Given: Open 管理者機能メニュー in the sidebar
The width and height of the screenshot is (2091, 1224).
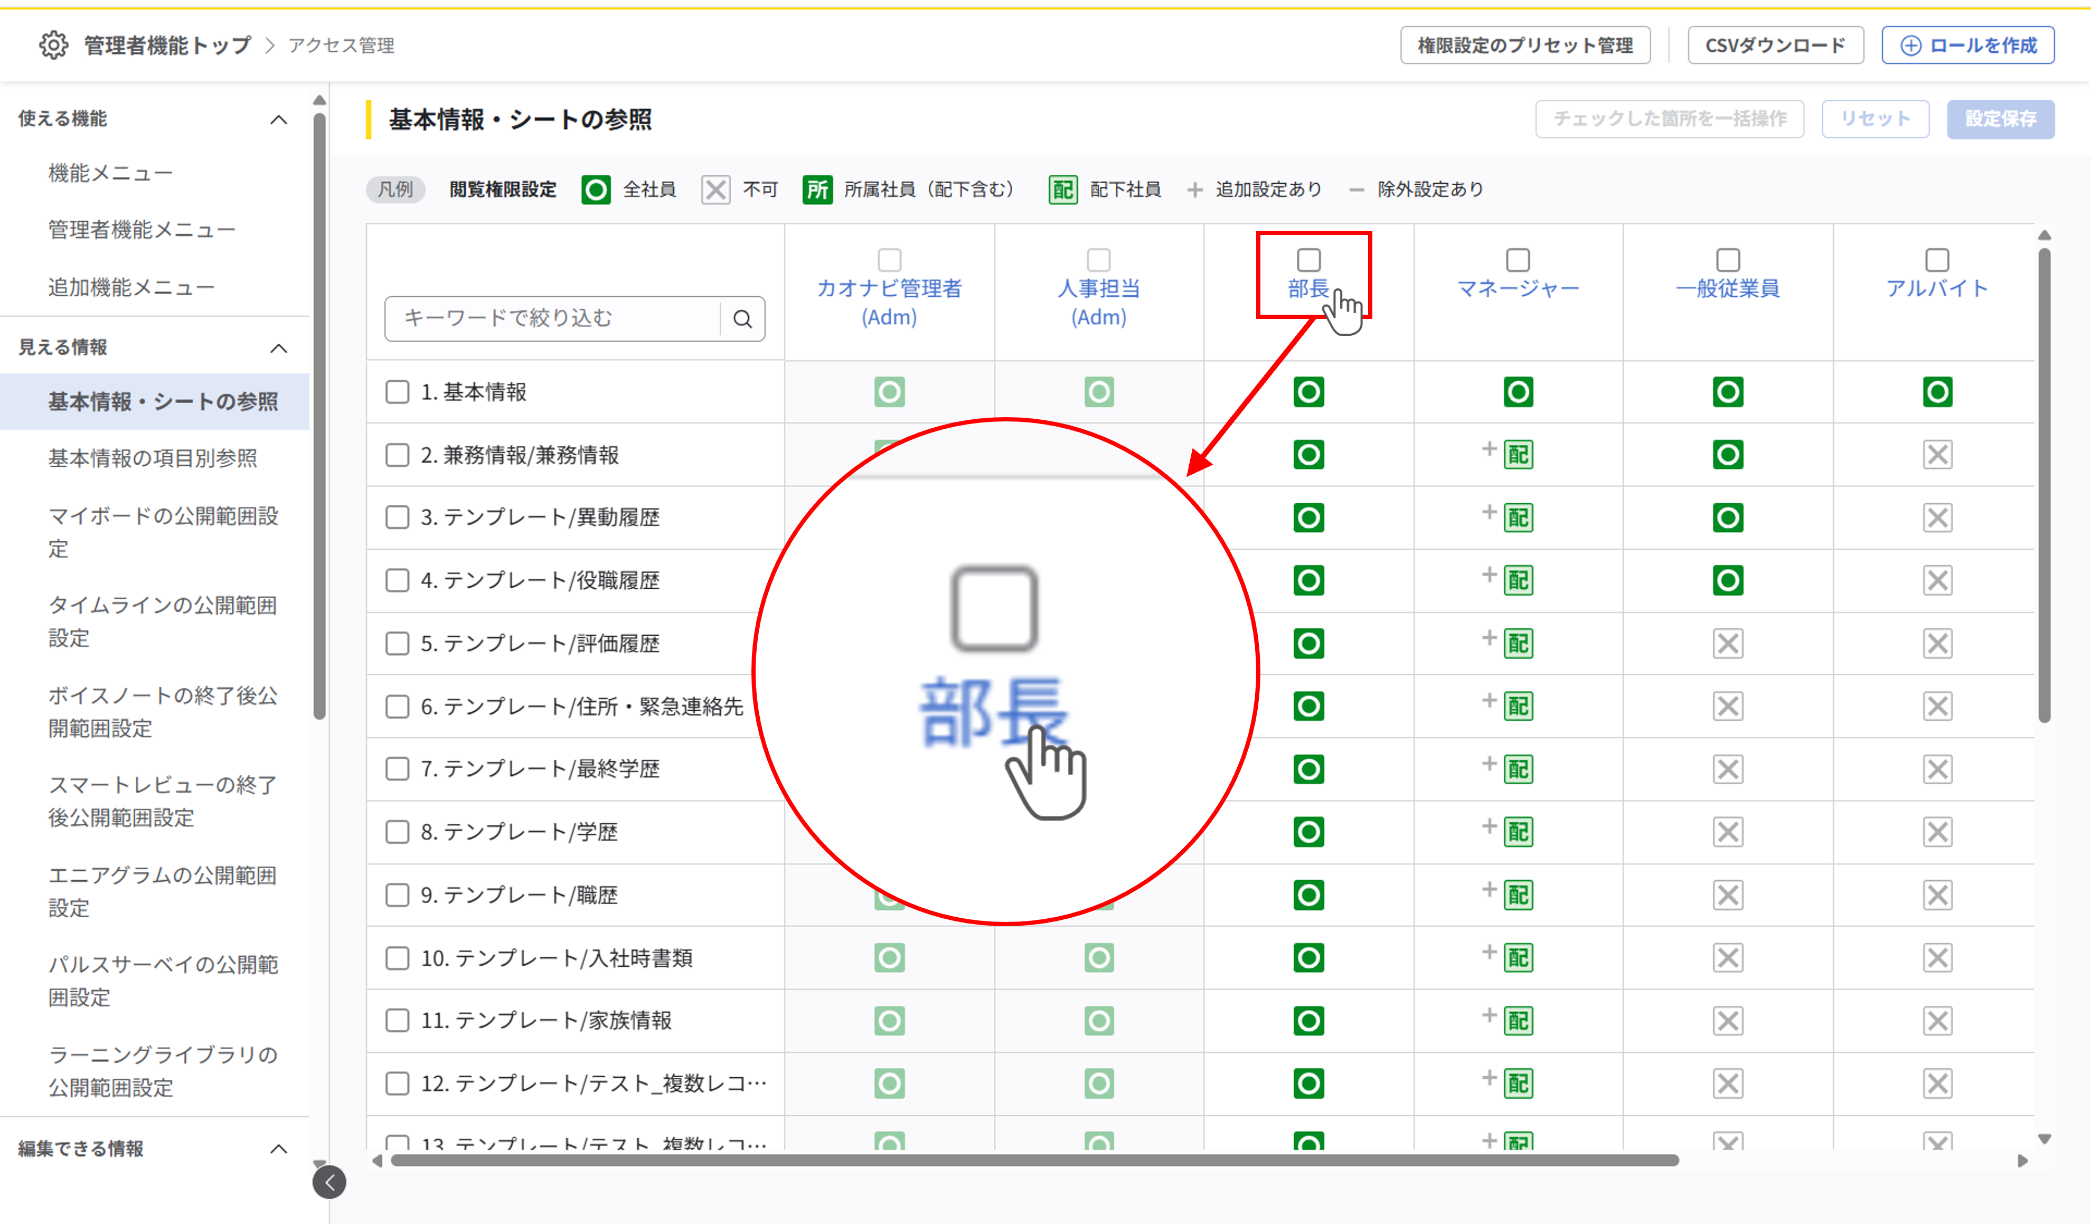Looking at the screenshot, I should click(x=142, y=230).
